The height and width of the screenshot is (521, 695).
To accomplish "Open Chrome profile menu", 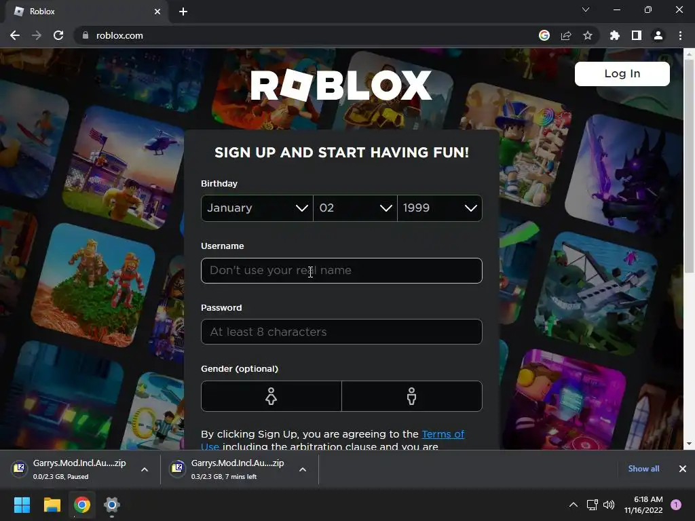I will [x=658, y=35].
